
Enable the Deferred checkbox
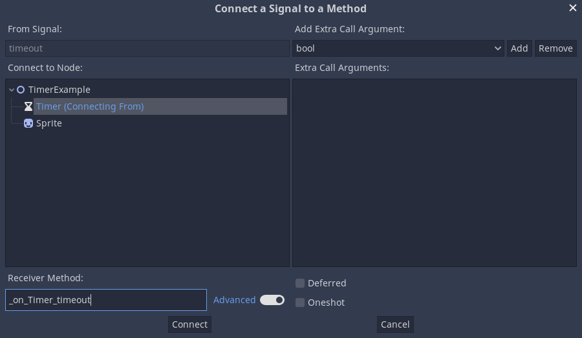tap(300, 283)
